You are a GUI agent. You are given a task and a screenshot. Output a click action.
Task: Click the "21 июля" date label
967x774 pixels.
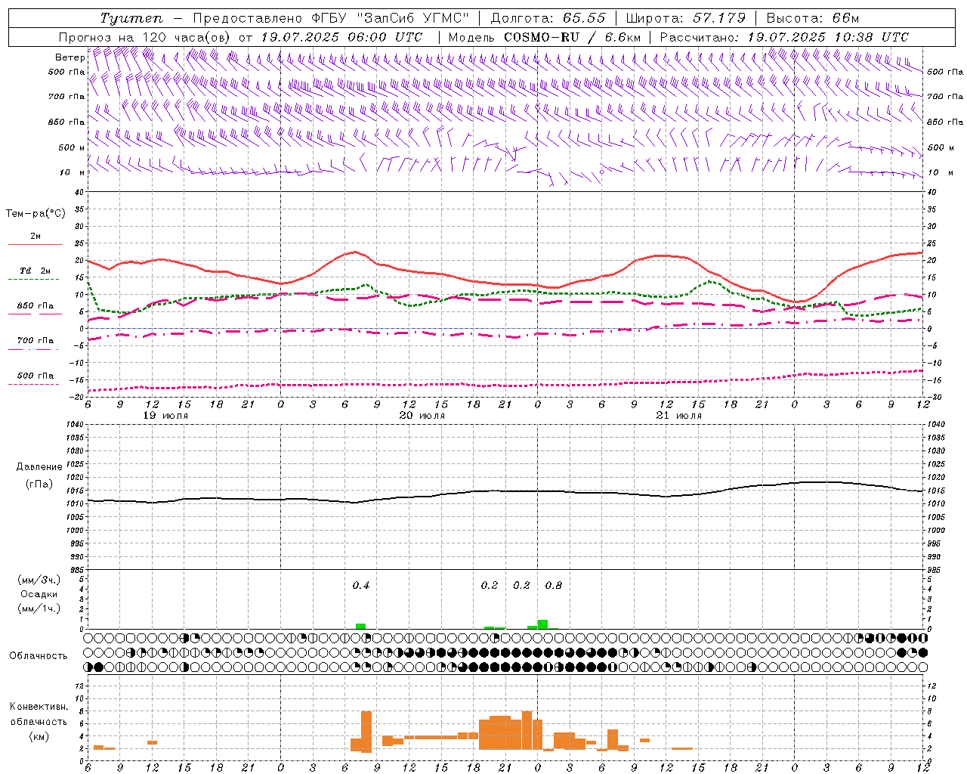pos(678,416)
